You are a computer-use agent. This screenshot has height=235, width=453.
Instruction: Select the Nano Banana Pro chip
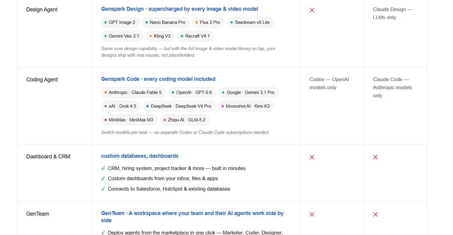[x=165, y=22]
